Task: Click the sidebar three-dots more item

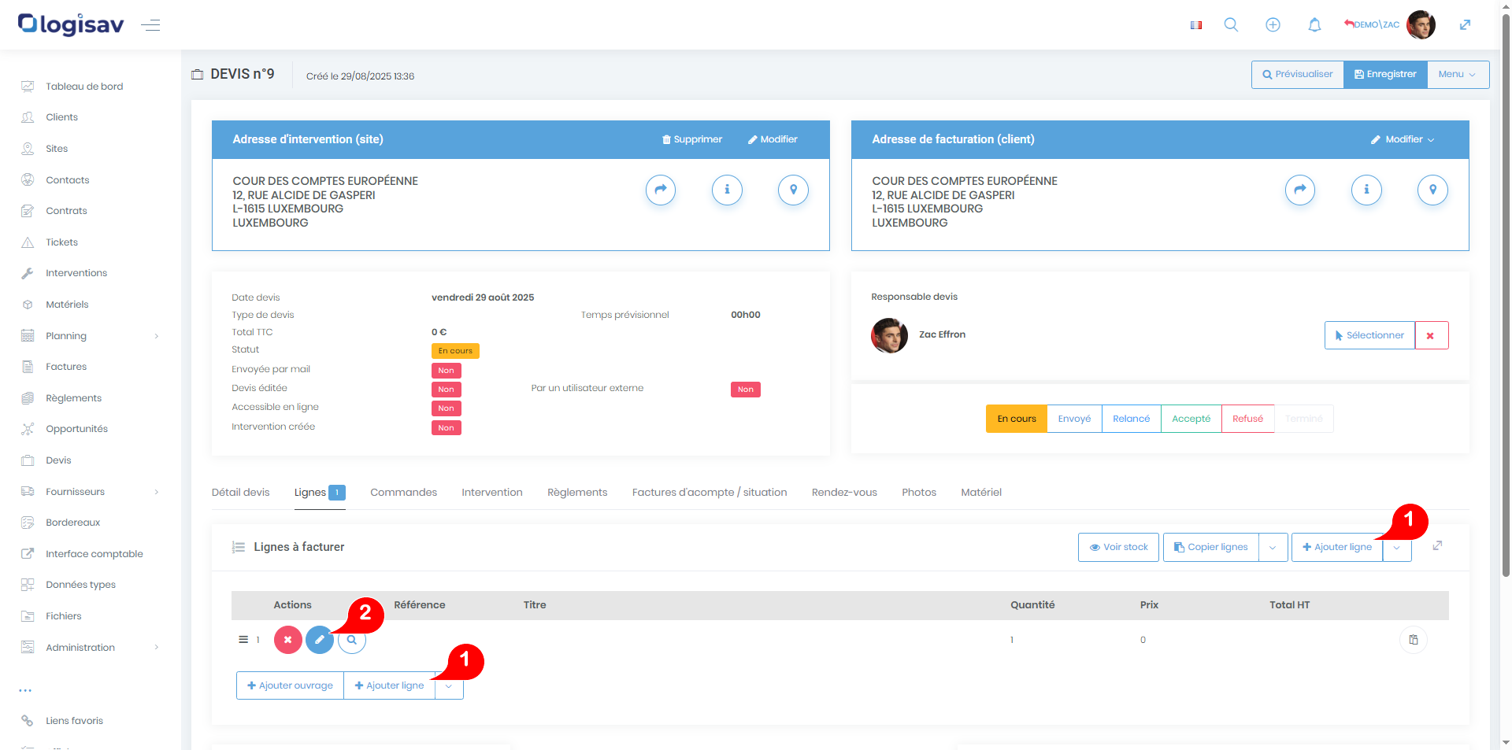Action: [x=25, y=690]
